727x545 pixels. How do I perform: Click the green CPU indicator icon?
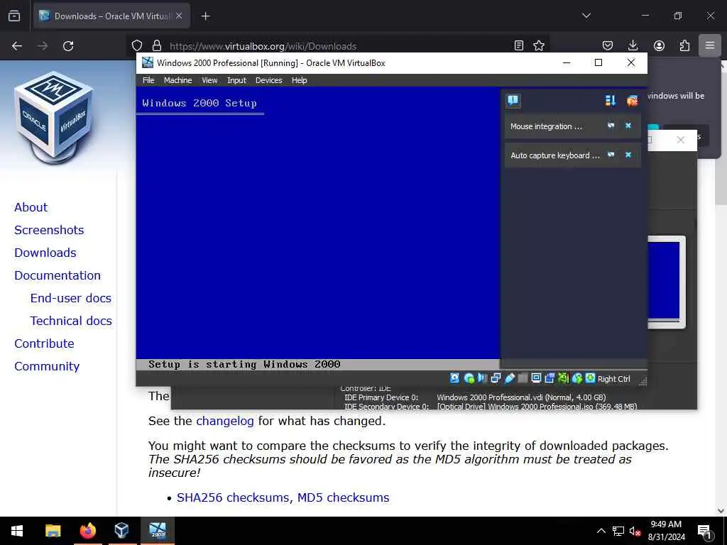coord(563,378)
